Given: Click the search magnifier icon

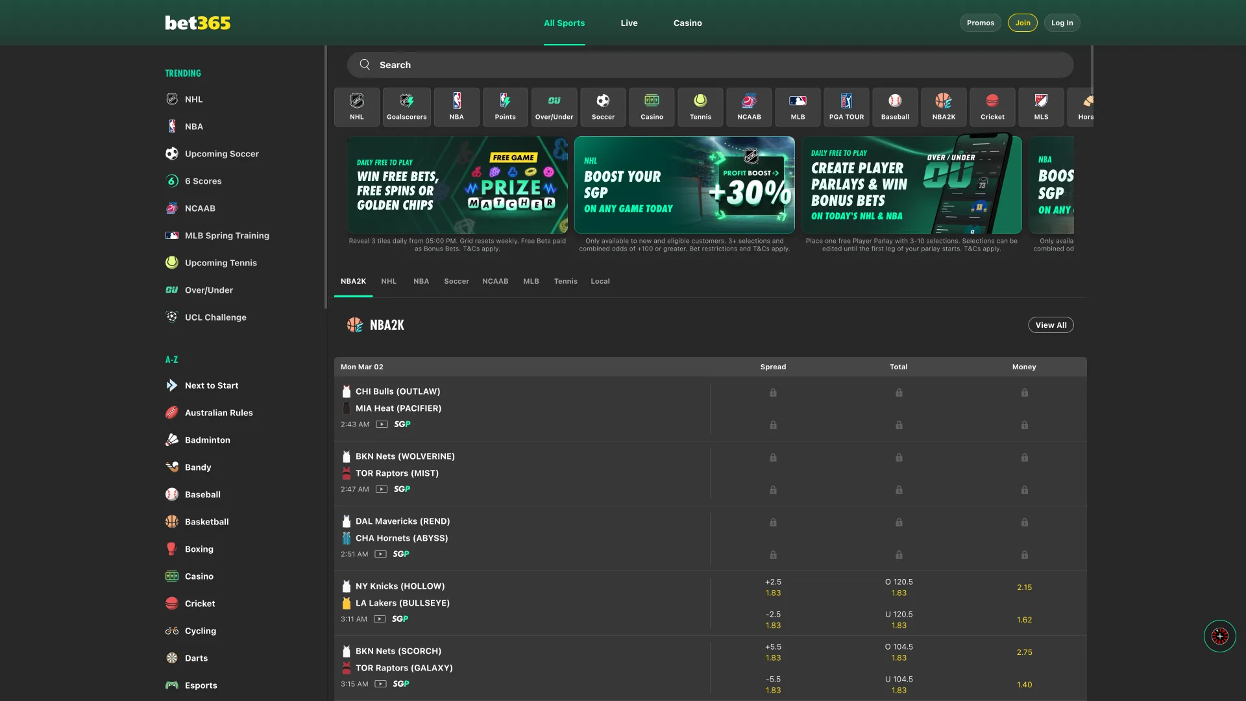Looking at the screenshot, I should [365, 65].
